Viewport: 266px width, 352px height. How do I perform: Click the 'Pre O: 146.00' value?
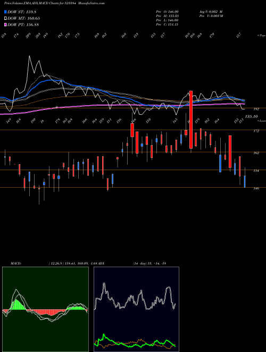(167, 12)
